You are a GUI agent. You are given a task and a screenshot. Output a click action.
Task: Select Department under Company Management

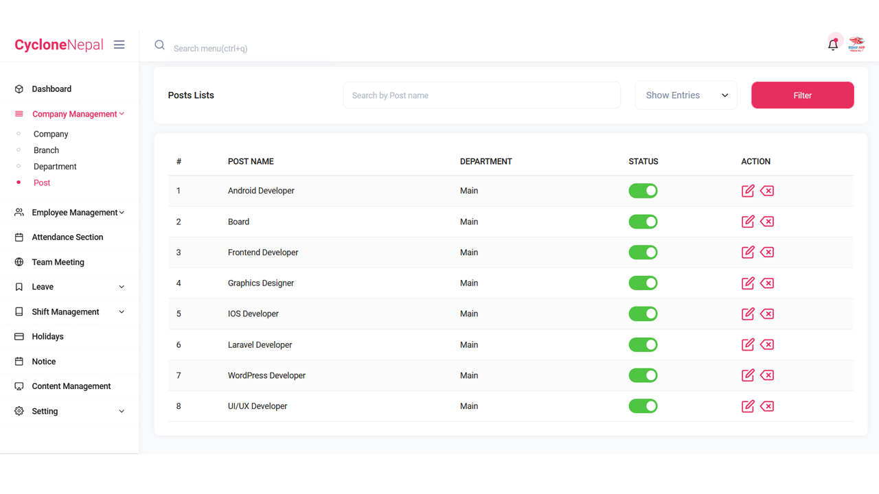click(x=55, y=166)
